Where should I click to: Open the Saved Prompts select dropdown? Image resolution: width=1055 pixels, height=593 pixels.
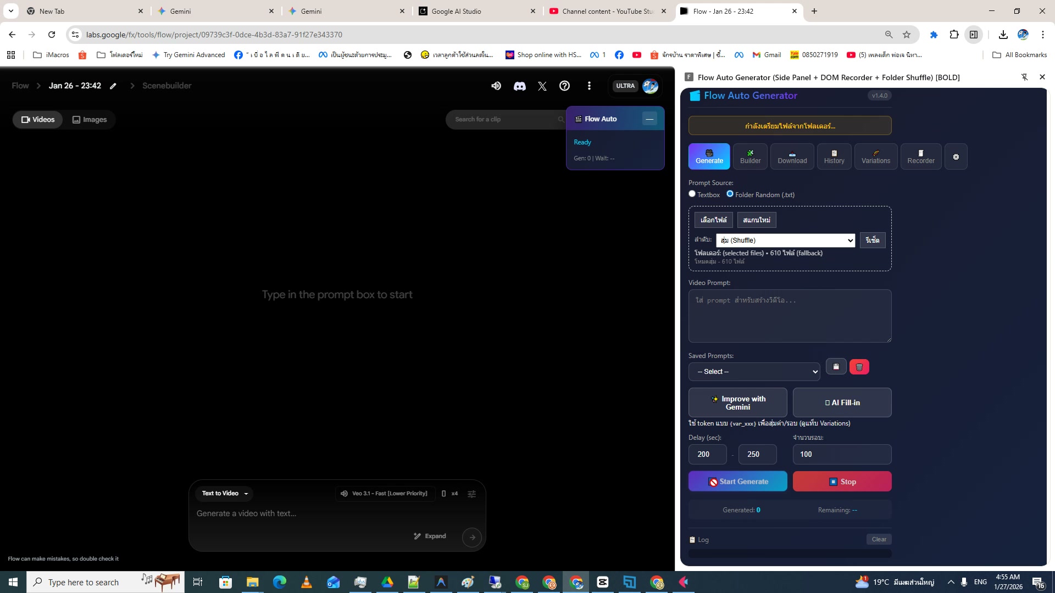click(x=754, y=372)
